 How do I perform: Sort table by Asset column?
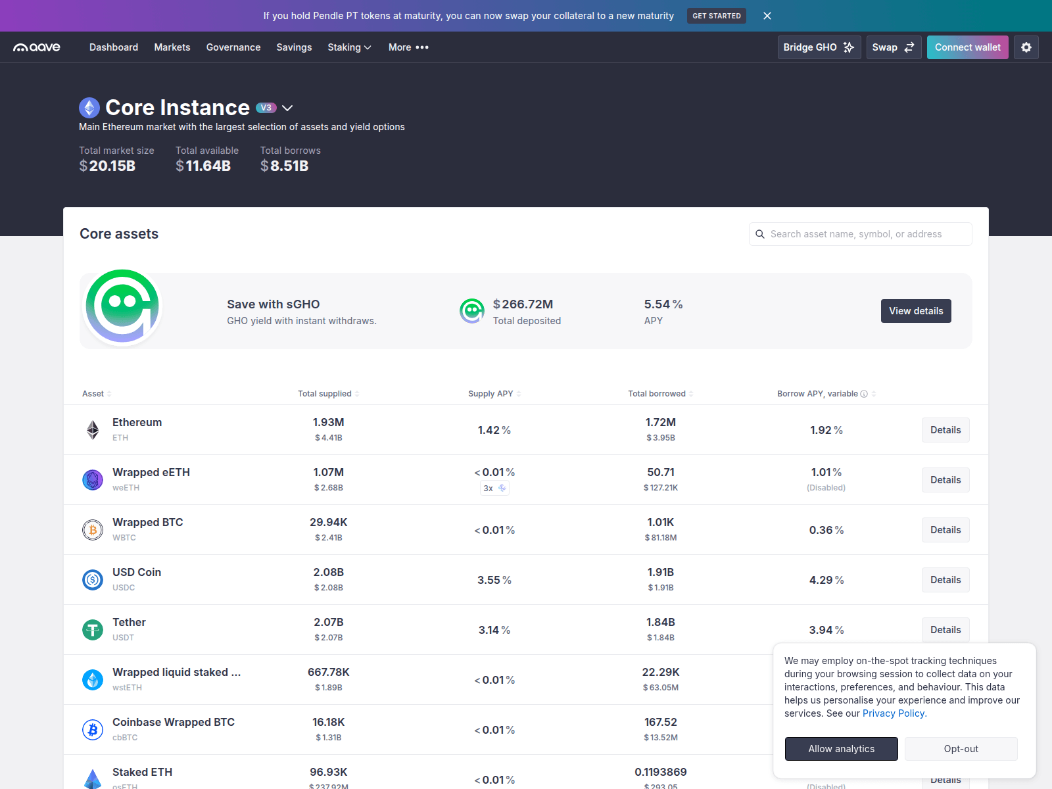[x=97, y=394]
